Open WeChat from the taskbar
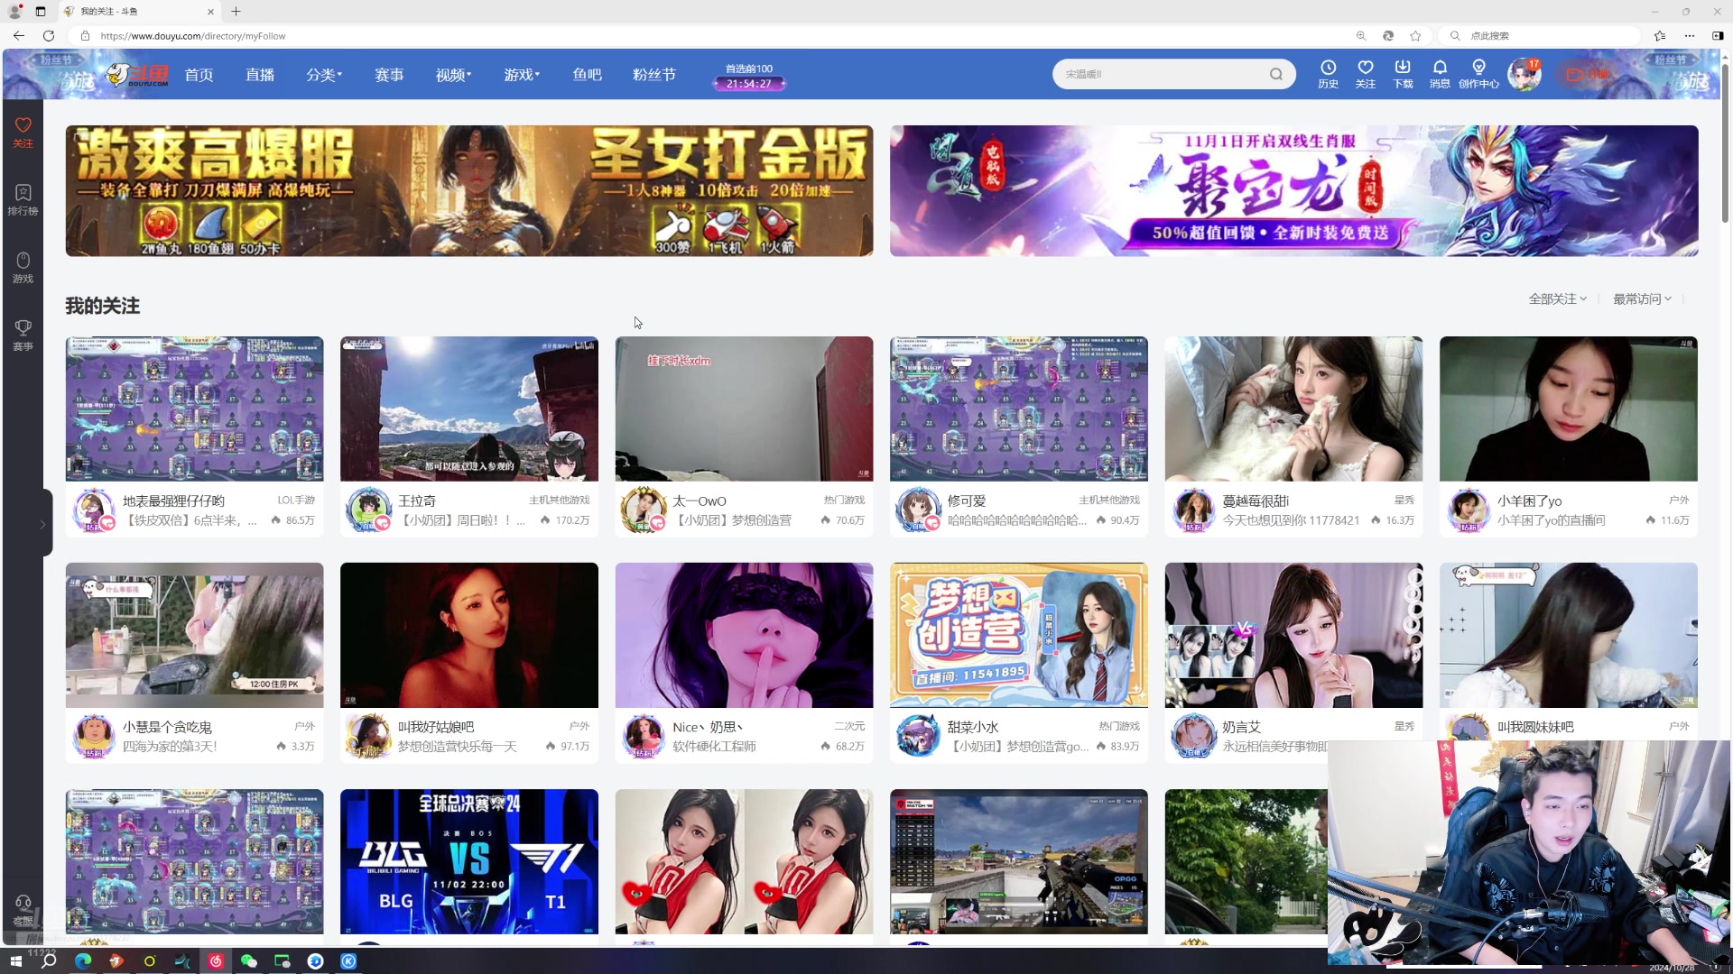1733x974 pixels. 248,961
